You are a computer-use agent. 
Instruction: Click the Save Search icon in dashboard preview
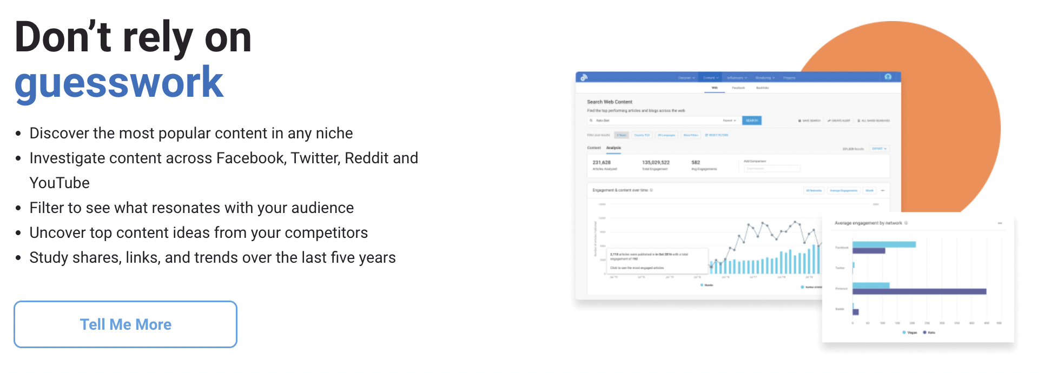(799, 121)
